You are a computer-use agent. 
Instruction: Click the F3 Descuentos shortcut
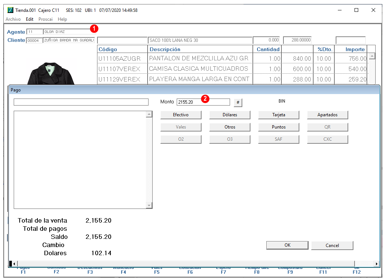tap(90, 271)
